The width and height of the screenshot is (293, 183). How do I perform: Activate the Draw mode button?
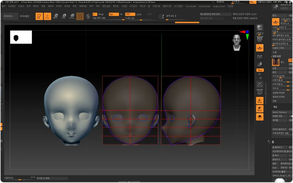pyautogui.click(x=47, y=16)
